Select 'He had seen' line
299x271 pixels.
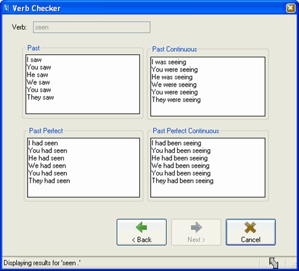point(47,158)
